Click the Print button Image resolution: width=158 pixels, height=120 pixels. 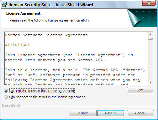140,90
